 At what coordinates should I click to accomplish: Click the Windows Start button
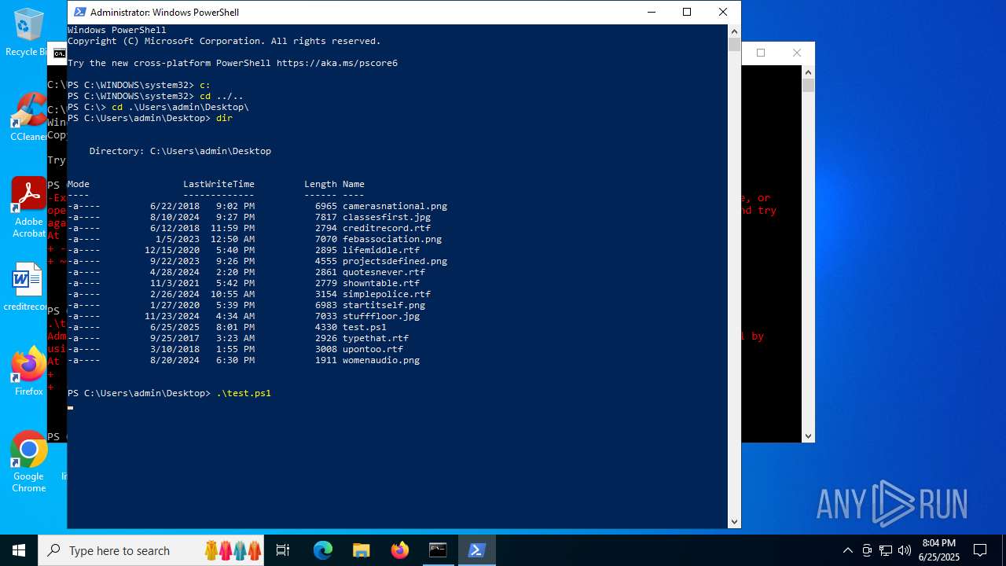pos(19,550)
